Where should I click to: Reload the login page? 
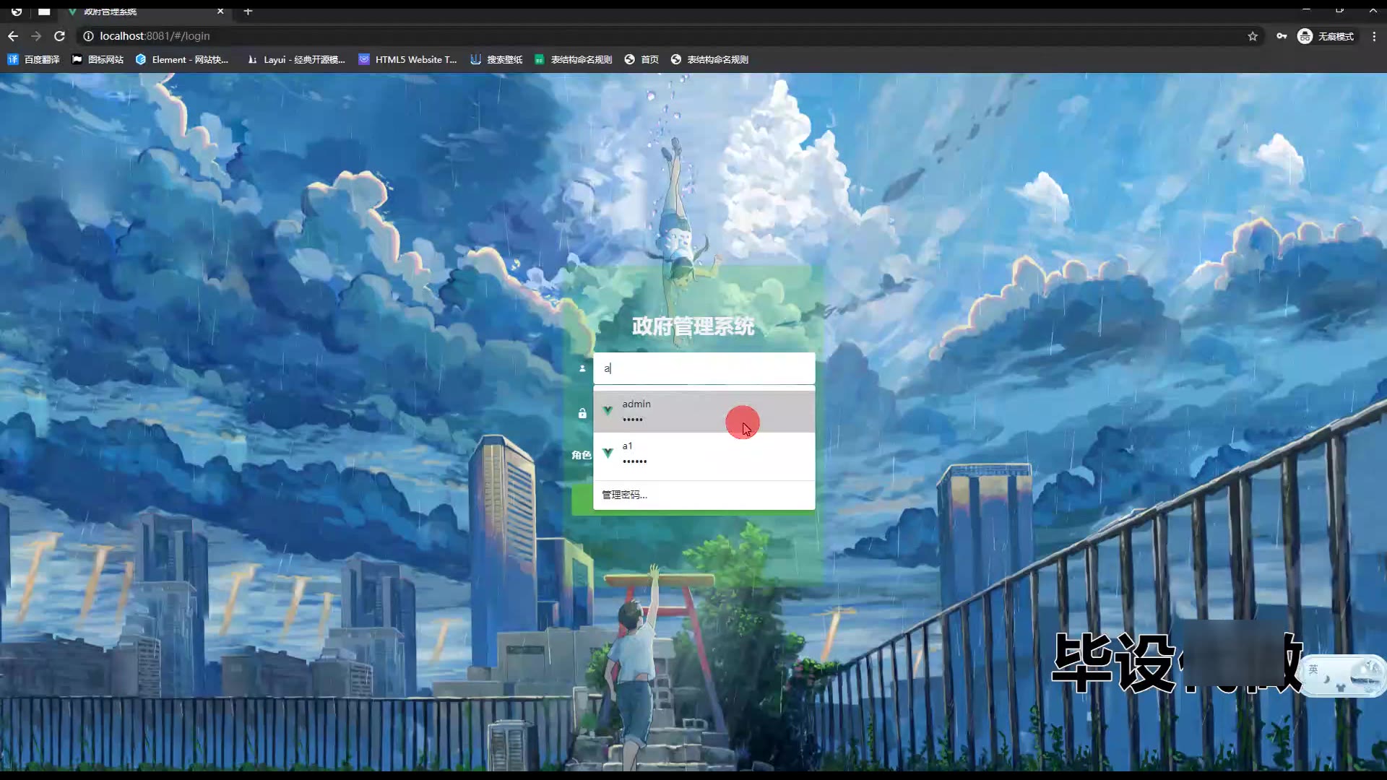[x=60, y=36]
